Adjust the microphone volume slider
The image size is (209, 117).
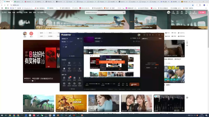tap(93, 84)
